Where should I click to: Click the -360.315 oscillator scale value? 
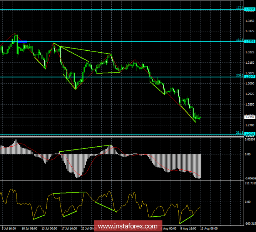point(249,223)
